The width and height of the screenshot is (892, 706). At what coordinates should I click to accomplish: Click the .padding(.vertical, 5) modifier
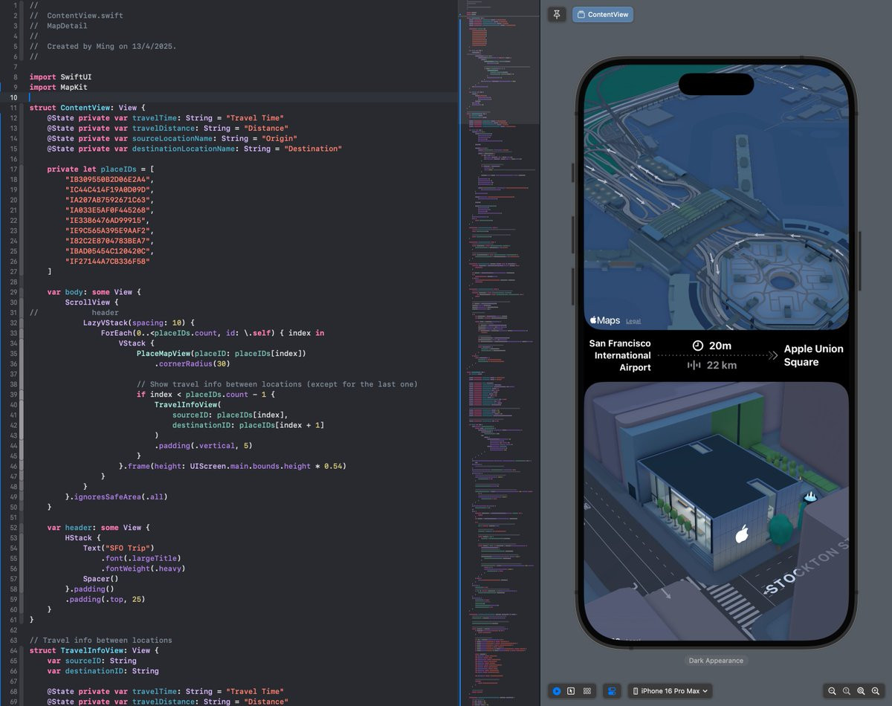click(x=204, y=446)
